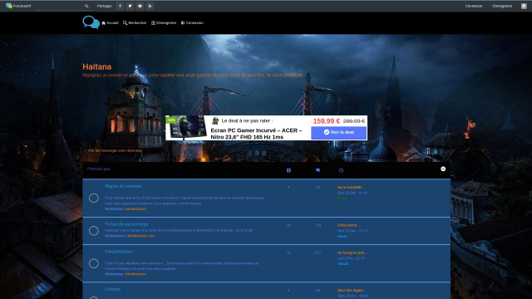Open last post 'MAJ des règles...'
The height and width of the screenshot is (299, 532).
click(x=351, y=290)
